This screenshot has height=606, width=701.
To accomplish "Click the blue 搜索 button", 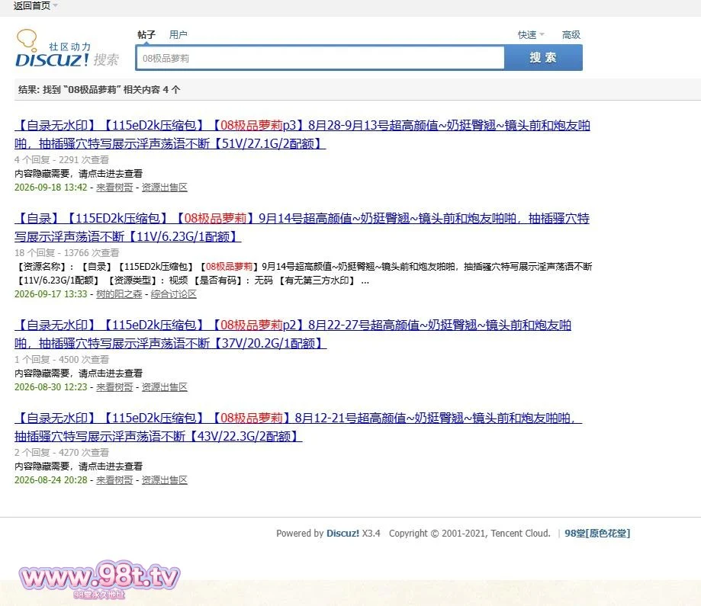I will [x=543, y=58].
